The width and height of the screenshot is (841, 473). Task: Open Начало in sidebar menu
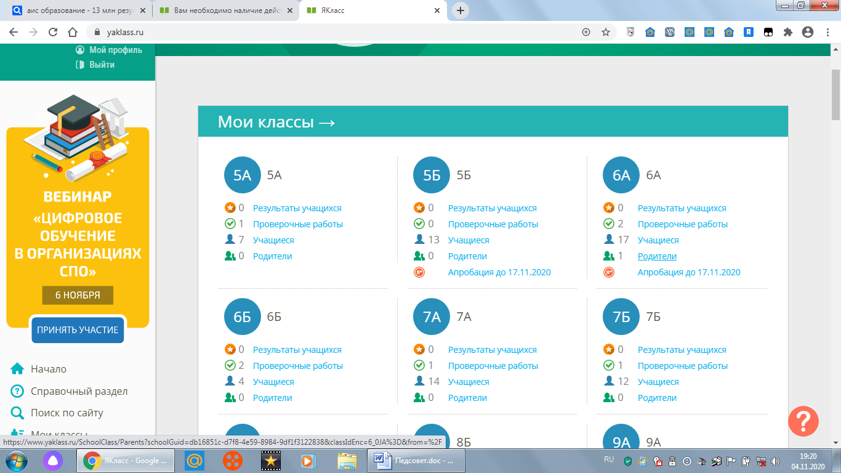tap(49, 369)
